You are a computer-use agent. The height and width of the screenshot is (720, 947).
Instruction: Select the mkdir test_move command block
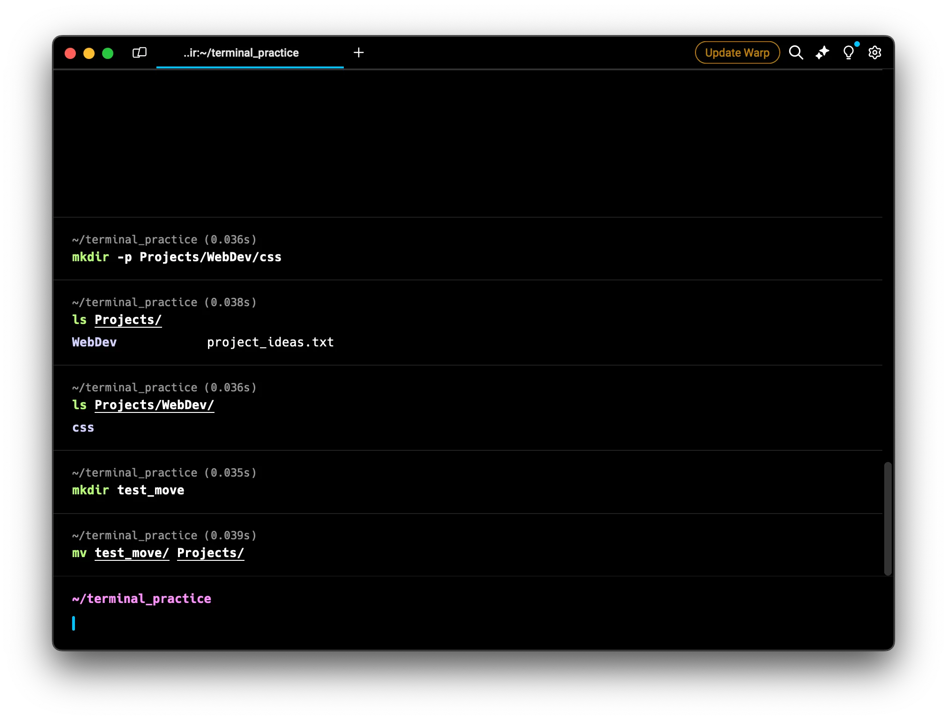pyautogui.click(x=128, y=490)
